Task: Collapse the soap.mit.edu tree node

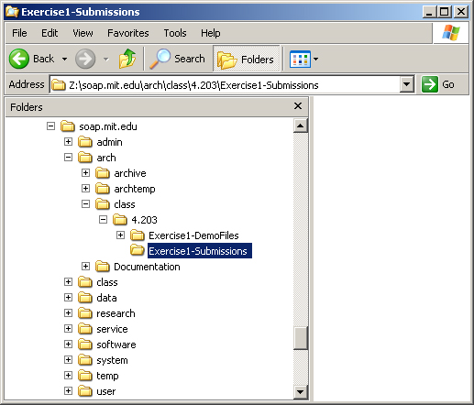Action: pos(50,126)
